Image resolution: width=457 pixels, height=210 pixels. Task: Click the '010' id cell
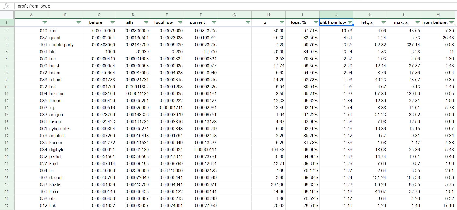(x=31, y=31)
